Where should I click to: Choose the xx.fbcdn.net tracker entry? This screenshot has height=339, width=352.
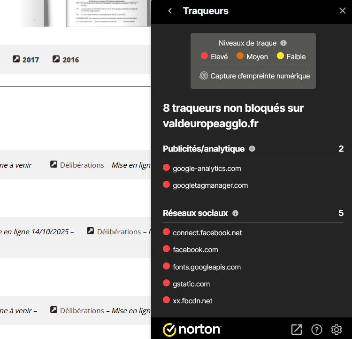192,301
